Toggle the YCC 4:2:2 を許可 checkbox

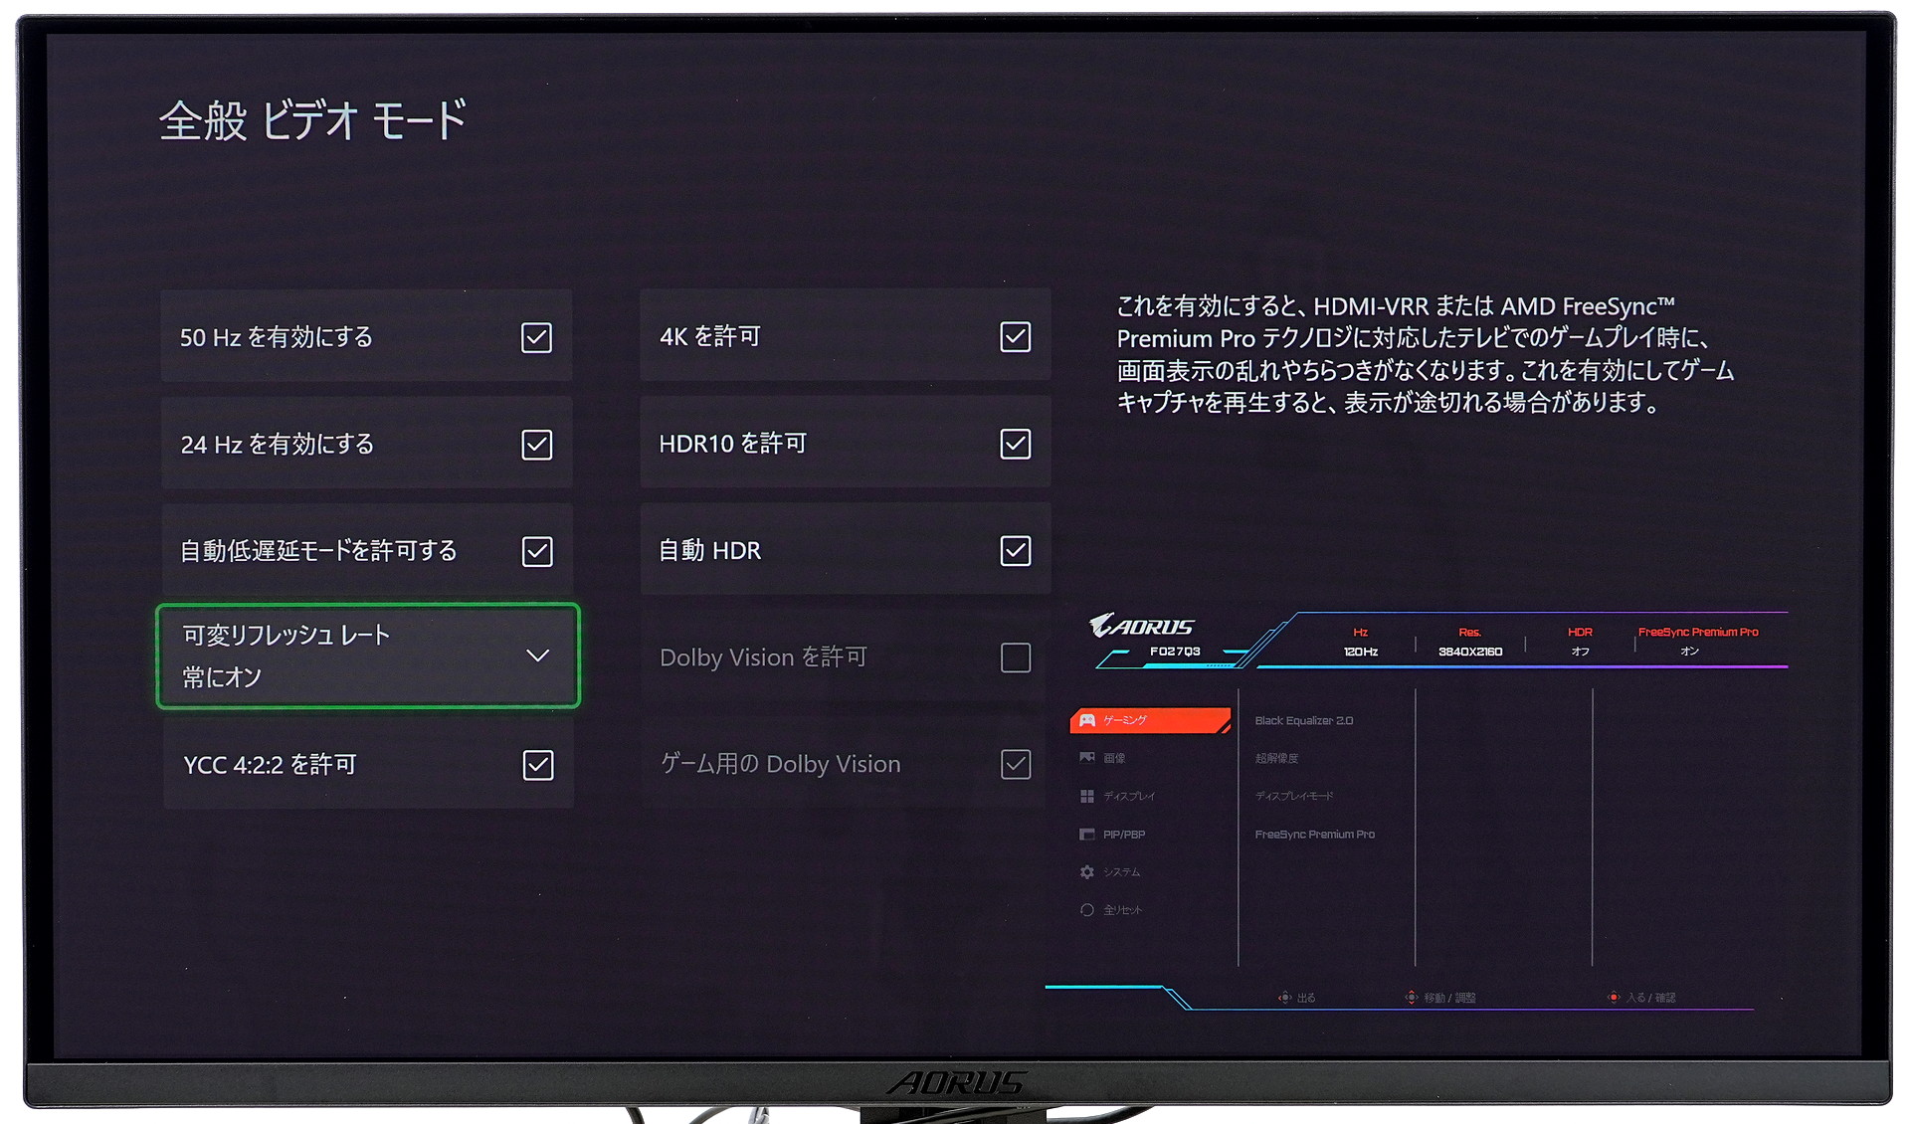(538, 765)
